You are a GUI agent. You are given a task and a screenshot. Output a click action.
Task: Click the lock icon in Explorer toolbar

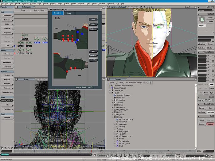[x=144, y=82]
